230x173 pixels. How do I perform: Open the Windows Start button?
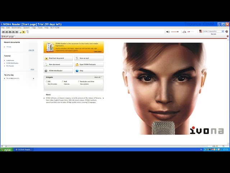tap(6, 150)
